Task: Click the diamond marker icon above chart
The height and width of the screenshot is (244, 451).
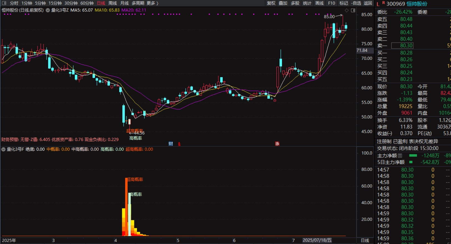Action: click(x=347, y=10)
